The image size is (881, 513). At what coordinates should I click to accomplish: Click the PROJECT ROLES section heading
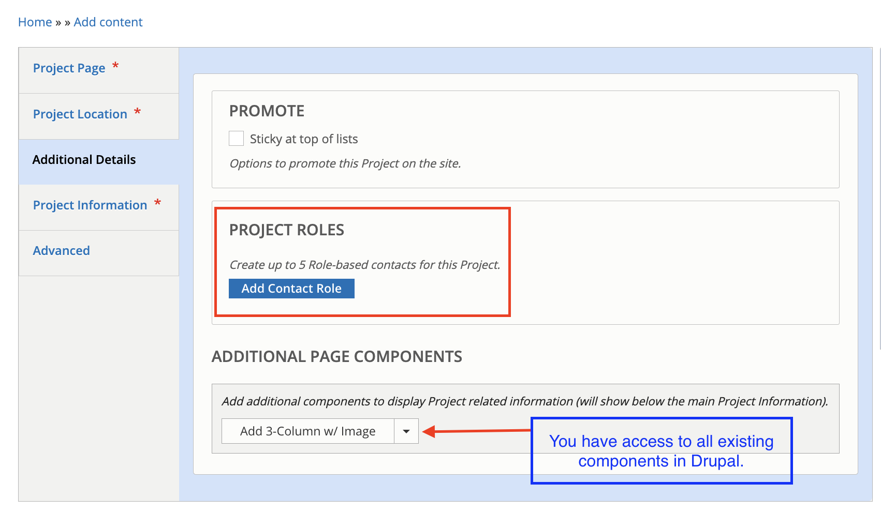(x=287, y=230)
